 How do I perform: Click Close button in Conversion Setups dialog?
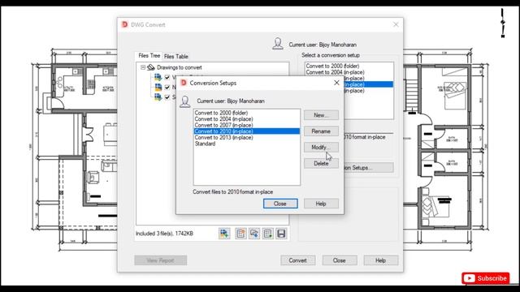tap(280, 204)
